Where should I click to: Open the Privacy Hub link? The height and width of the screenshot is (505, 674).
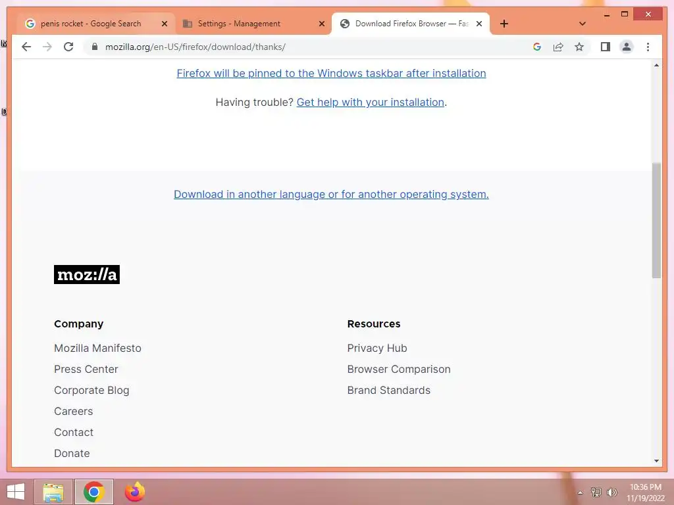pyautogui.click(x=377, y=348)
